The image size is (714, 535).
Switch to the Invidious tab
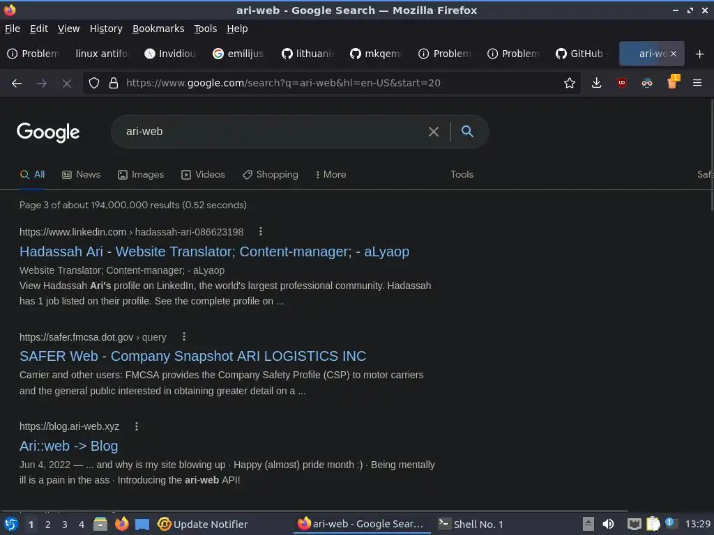coord(170,54)
